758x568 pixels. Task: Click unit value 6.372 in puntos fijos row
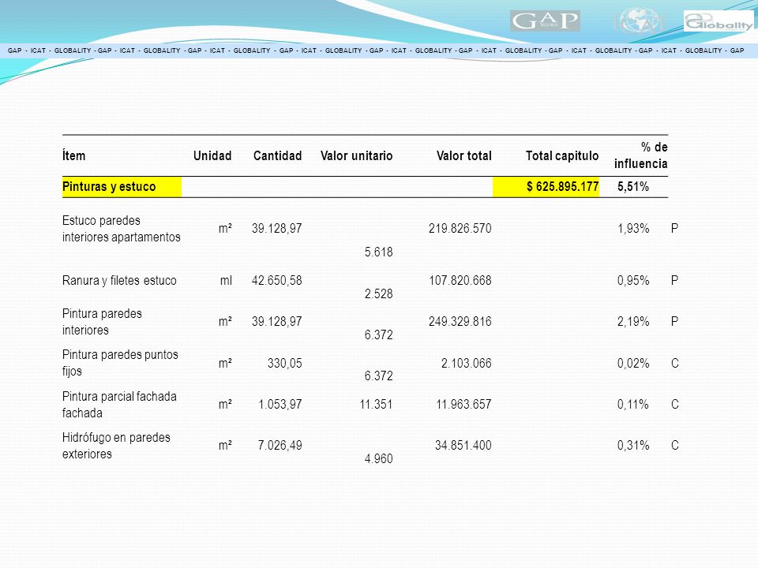(x=378, y=376)
